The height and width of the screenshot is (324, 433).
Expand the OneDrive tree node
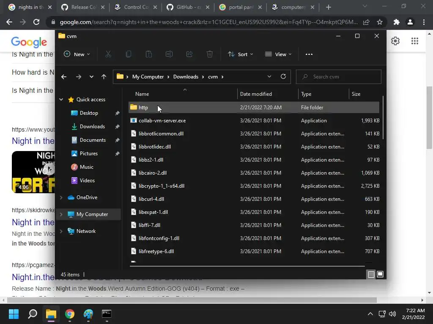tap(61, 197)
